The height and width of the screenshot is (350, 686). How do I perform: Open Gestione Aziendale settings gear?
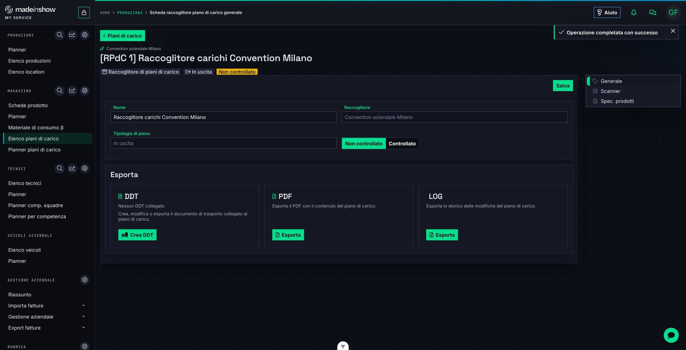pyautogui.click(x=85, y=280)
